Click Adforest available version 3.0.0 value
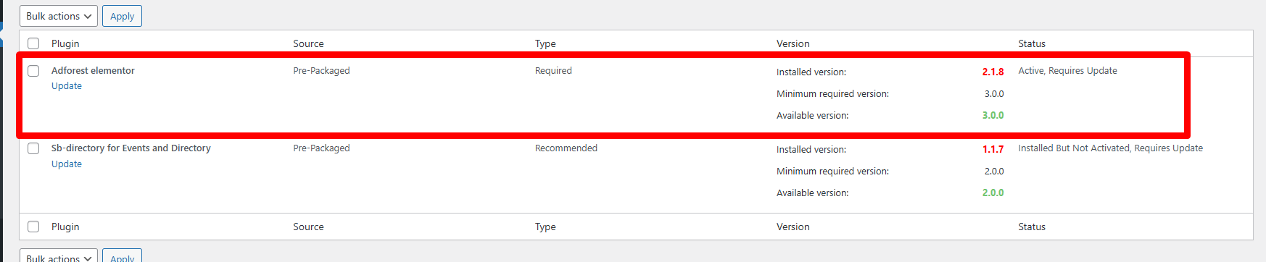The width and height of the screenshot is (1266, 262). point(993,115)
